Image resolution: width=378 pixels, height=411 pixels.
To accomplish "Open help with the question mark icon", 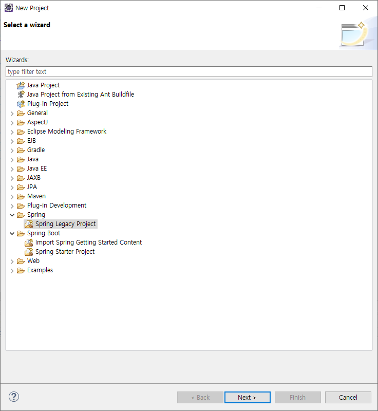I will click(x=14, y=397).
